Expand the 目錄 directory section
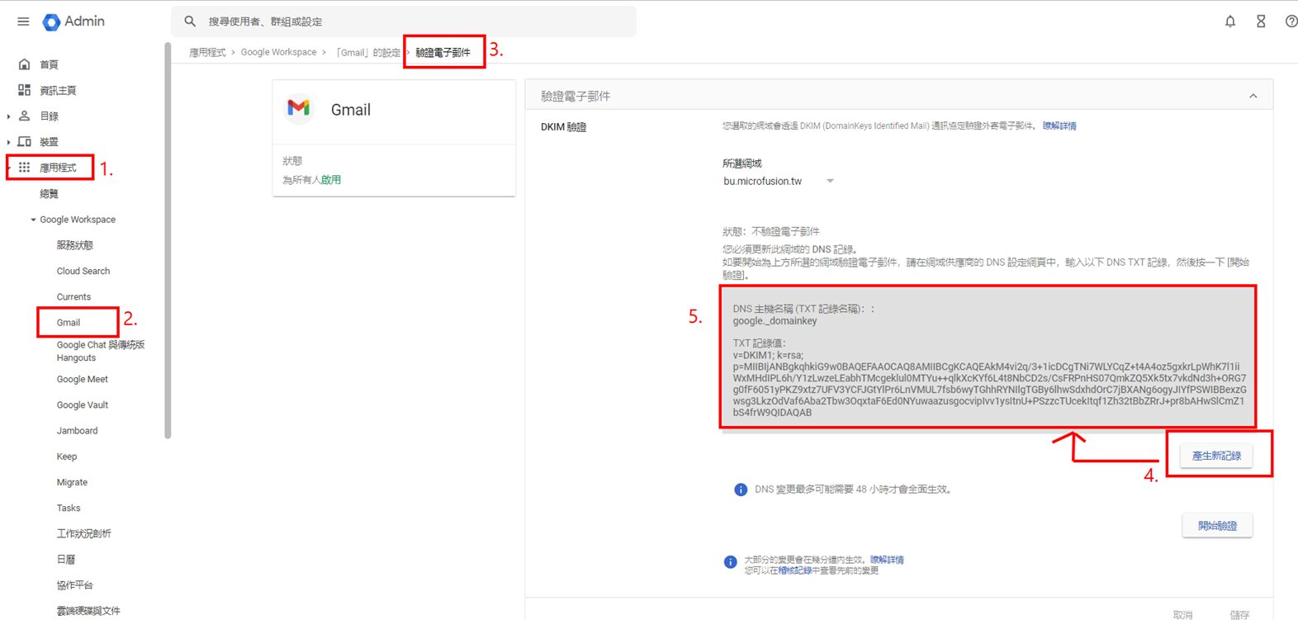The width and height of the screenshot is (1298, 620). 9,116
